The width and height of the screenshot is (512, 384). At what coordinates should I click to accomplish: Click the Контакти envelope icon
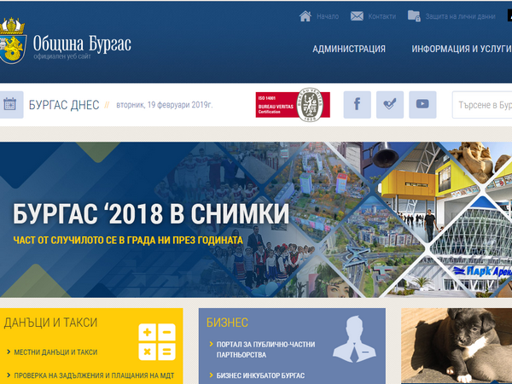tap(357, 16)
